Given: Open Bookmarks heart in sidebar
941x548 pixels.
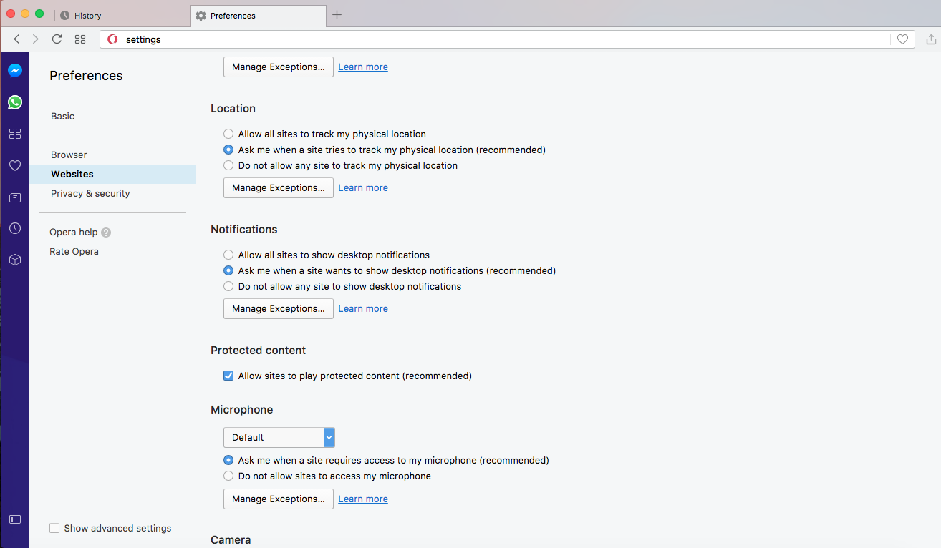Looking at the screenshot, I should coord(15,165).
